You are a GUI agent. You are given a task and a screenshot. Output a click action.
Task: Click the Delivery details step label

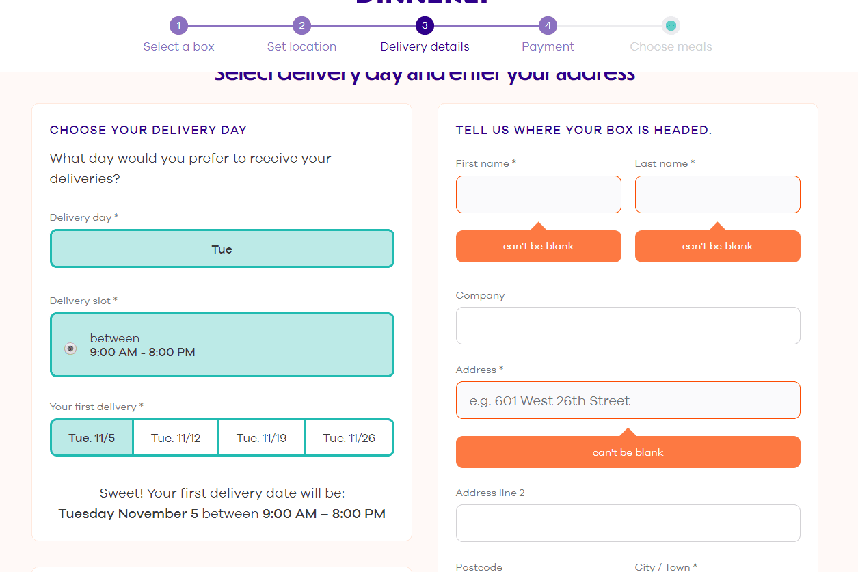click(425, 46)
